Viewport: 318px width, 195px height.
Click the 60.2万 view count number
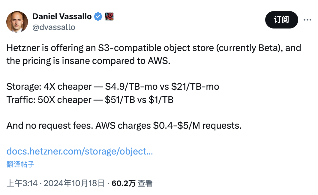click(x=123, y=183)
